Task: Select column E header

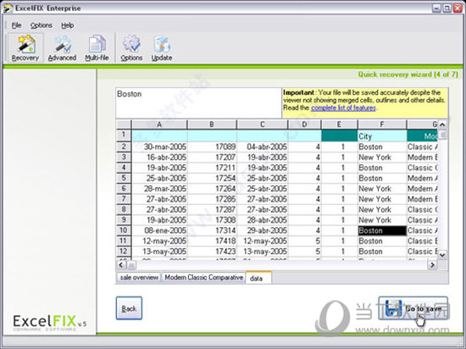Action: tap(340, 125)
